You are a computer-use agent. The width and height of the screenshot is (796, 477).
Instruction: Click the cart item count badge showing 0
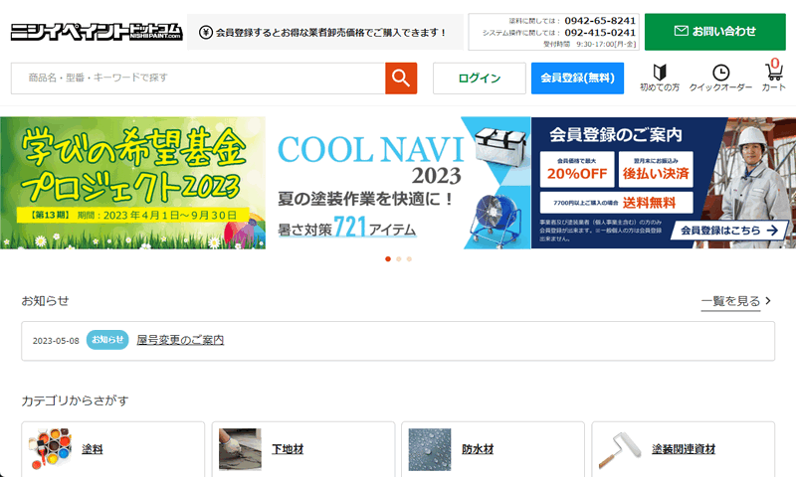click(775, 63)
